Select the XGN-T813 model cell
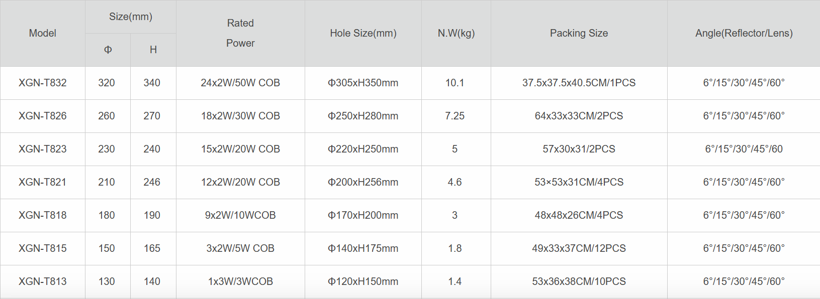The height and width of the screenshot is (299, 820). coord(42,281)
